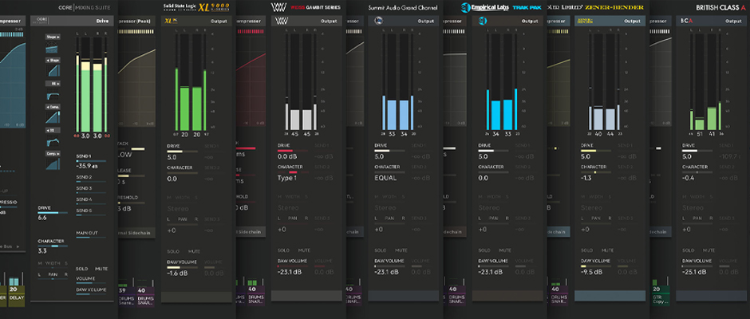This screenshot has height=319, width=750.
Task: Solo the Summit Audio output channel
Action: point(381,250)
